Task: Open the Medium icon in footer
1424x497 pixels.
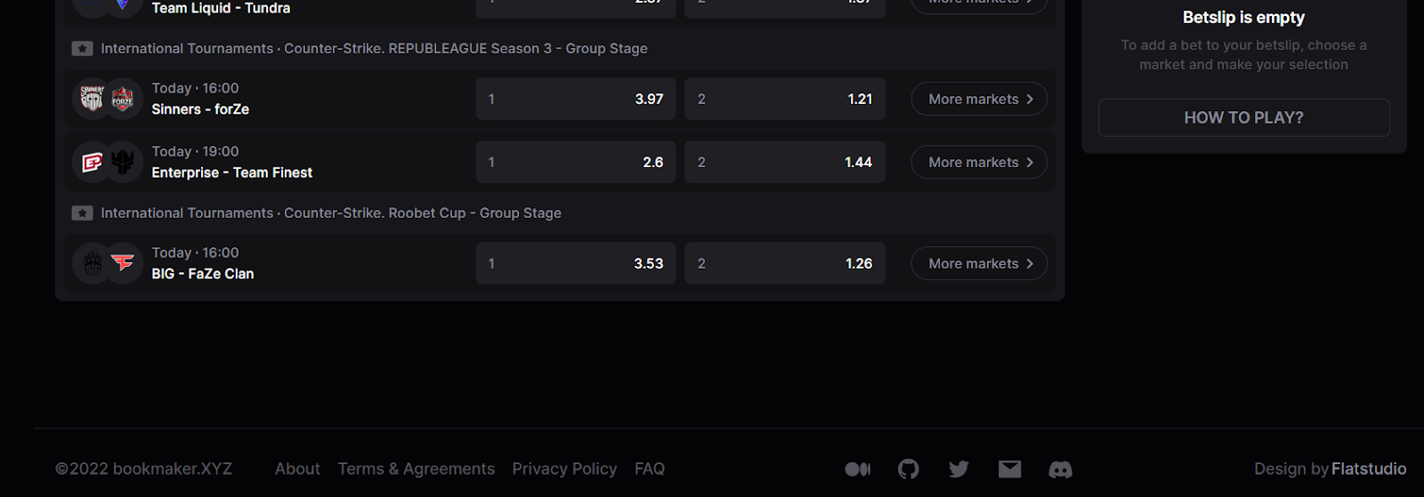Action: click(857, 469)
